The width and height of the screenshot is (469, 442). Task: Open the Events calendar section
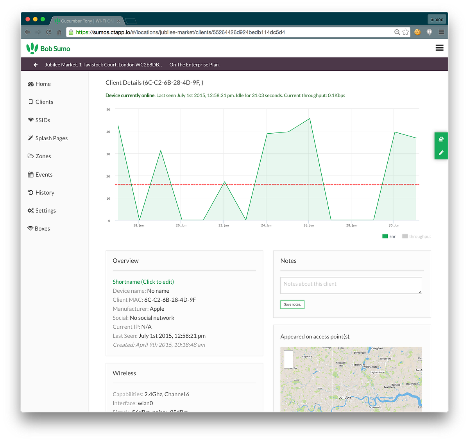(x=44, y=174)
